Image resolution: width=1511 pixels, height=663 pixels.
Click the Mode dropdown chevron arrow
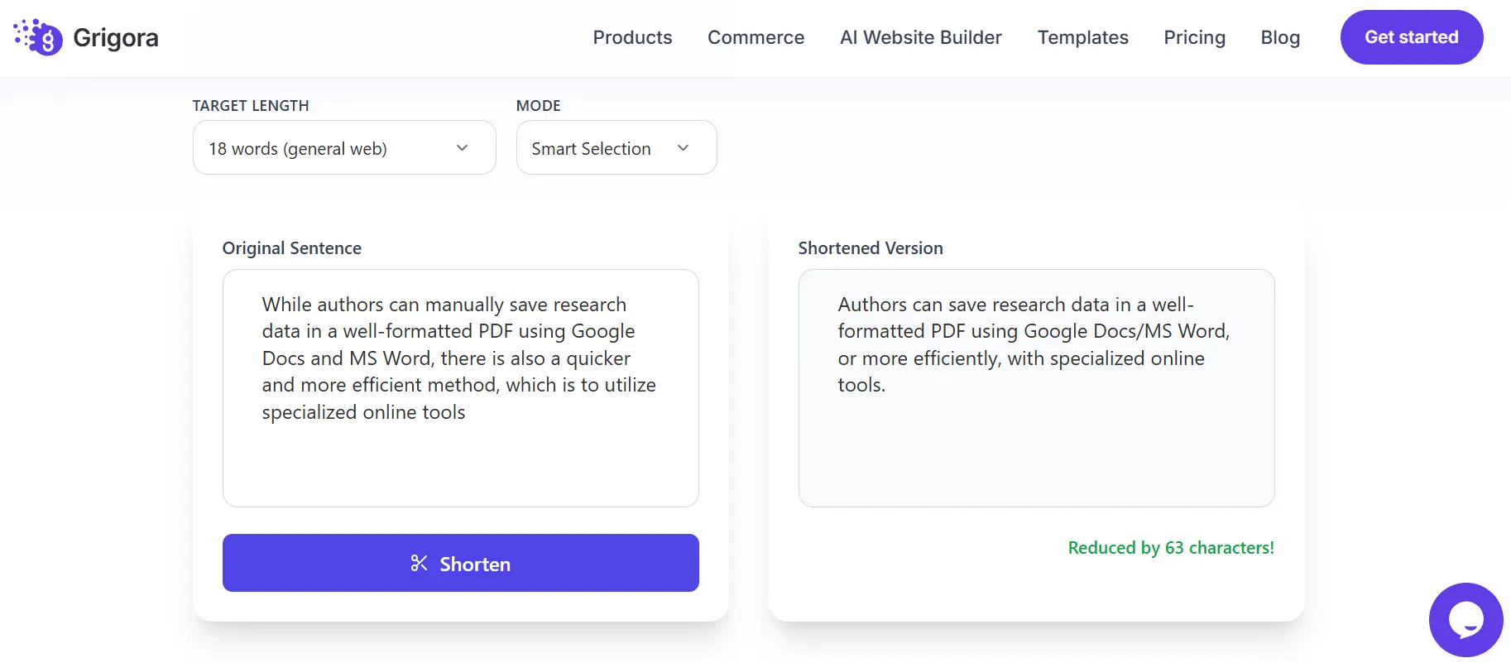(683, 148)
